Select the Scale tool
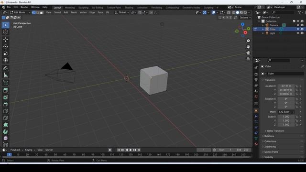Screen dimensions: 306x172 tap(5, 54)
